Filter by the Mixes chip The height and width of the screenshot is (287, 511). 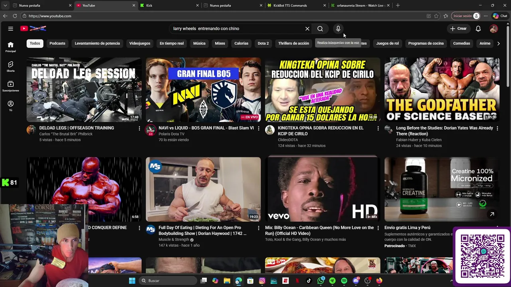pos(220,43)
